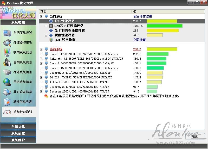208x149 pixels.
Task: Click the 音频系统信息 speaker icon
Action: pos(7,62)
